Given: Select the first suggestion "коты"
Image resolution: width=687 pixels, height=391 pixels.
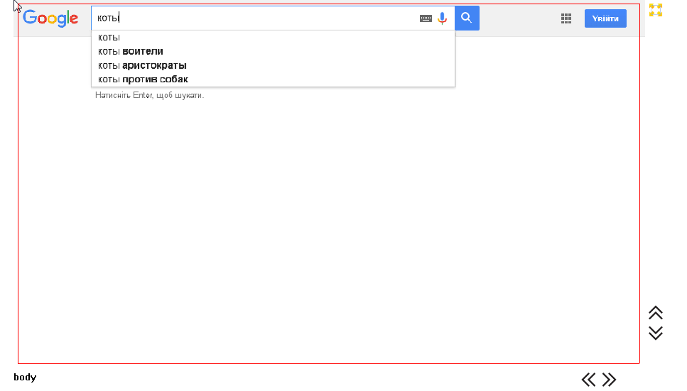Looking at the screenshot, I should 109,37.
